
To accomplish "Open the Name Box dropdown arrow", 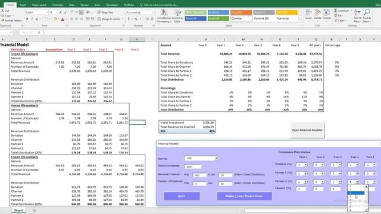I will pyautogui.click(x=11, y=32).
